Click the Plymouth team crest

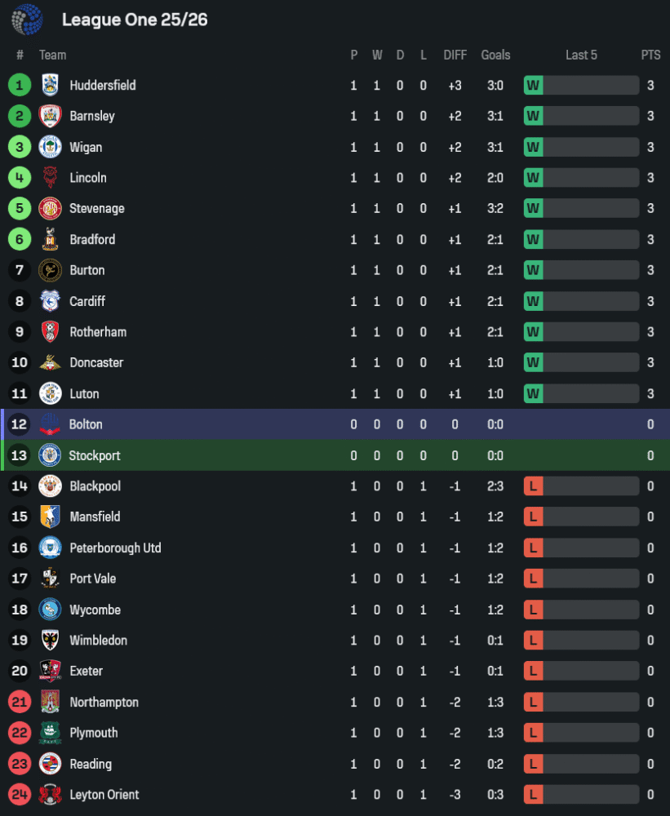pos(51,733)
